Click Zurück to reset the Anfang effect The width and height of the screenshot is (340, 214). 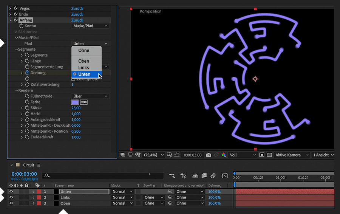(77, 20)
